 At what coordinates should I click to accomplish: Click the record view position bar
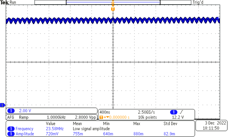113,2
